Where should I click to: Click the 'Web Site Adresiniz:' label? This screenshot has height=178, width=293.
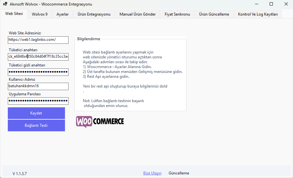[x=25, y=33]
